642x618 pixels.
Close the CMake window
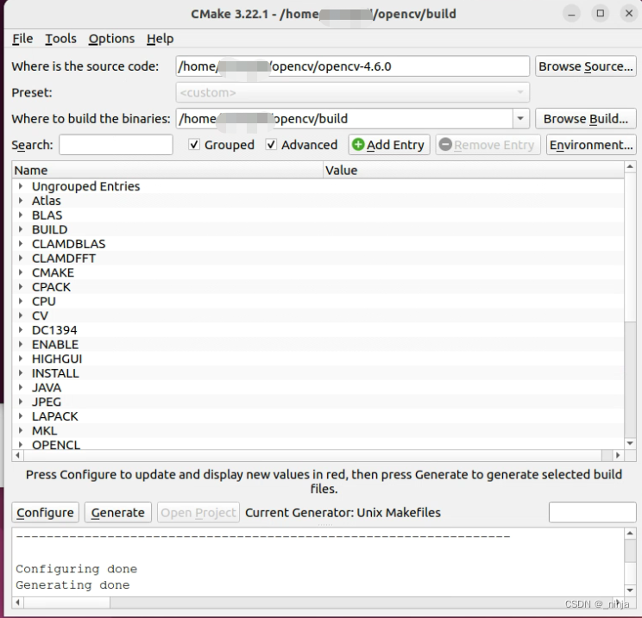point(629,14)
